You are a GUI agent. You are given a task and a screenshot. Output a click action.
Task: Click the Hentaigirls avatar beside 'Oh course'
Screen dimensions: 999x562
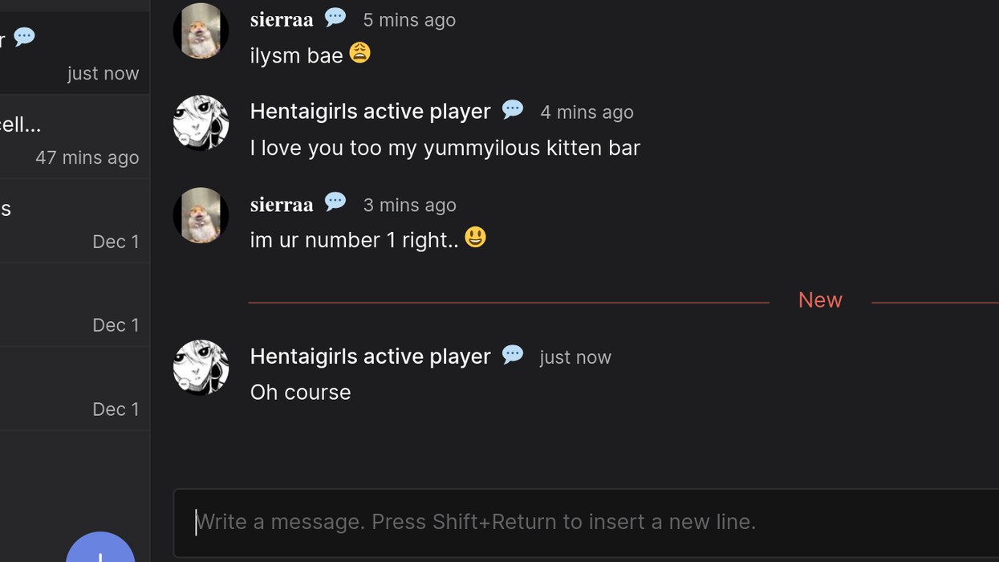[201, 368]
